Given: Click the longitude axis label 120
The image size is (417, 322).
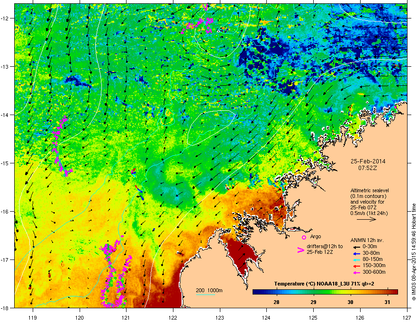Looking at the screenshot, I should pos(80,317).
